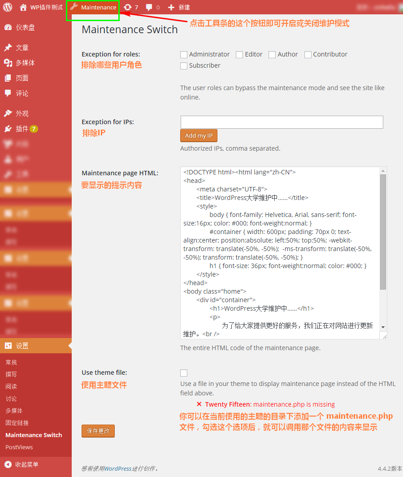Open comments bubble icon in toolbar

click(149, 7)
